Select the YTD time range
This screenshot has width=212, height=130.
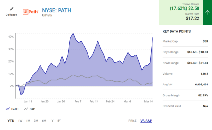coord(11,121)
